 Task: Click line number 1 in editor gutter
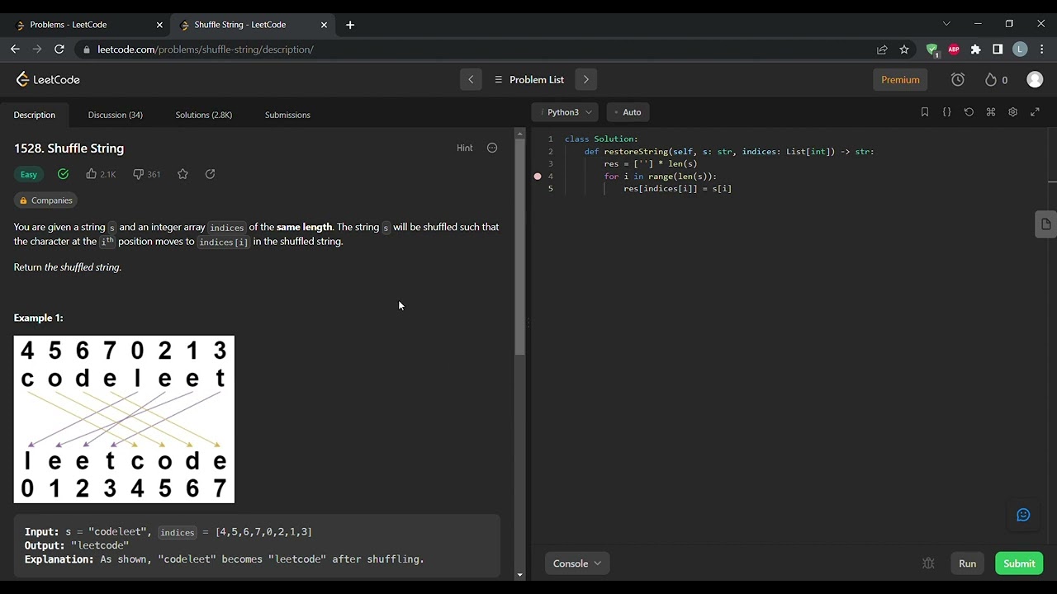pyautogui.click(x=550, y=139)
